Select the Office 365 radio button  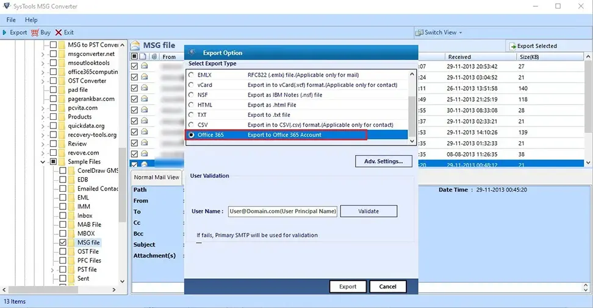(191, 135)
